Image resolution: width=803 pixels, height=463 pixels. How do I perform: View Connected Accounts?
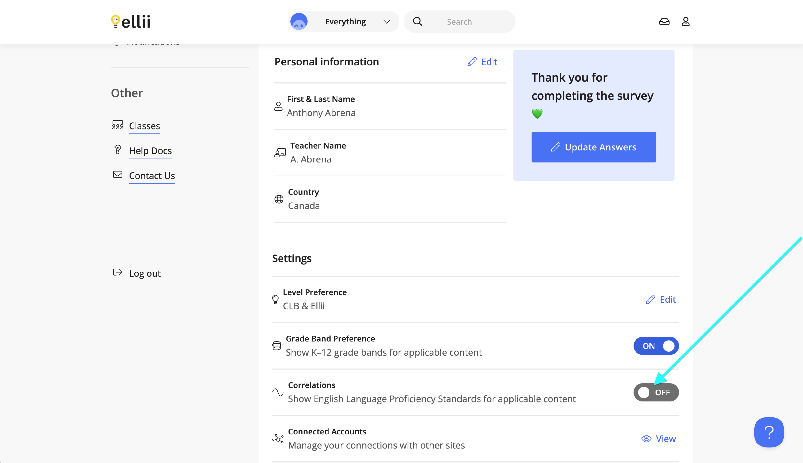click(659, 439)
